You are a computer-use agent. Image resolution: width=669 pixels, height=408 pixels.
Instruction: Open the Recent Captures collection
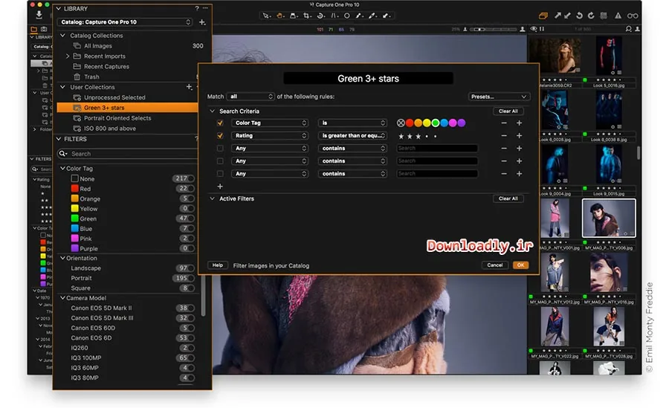pyautogui.click(x=106, y=67)
